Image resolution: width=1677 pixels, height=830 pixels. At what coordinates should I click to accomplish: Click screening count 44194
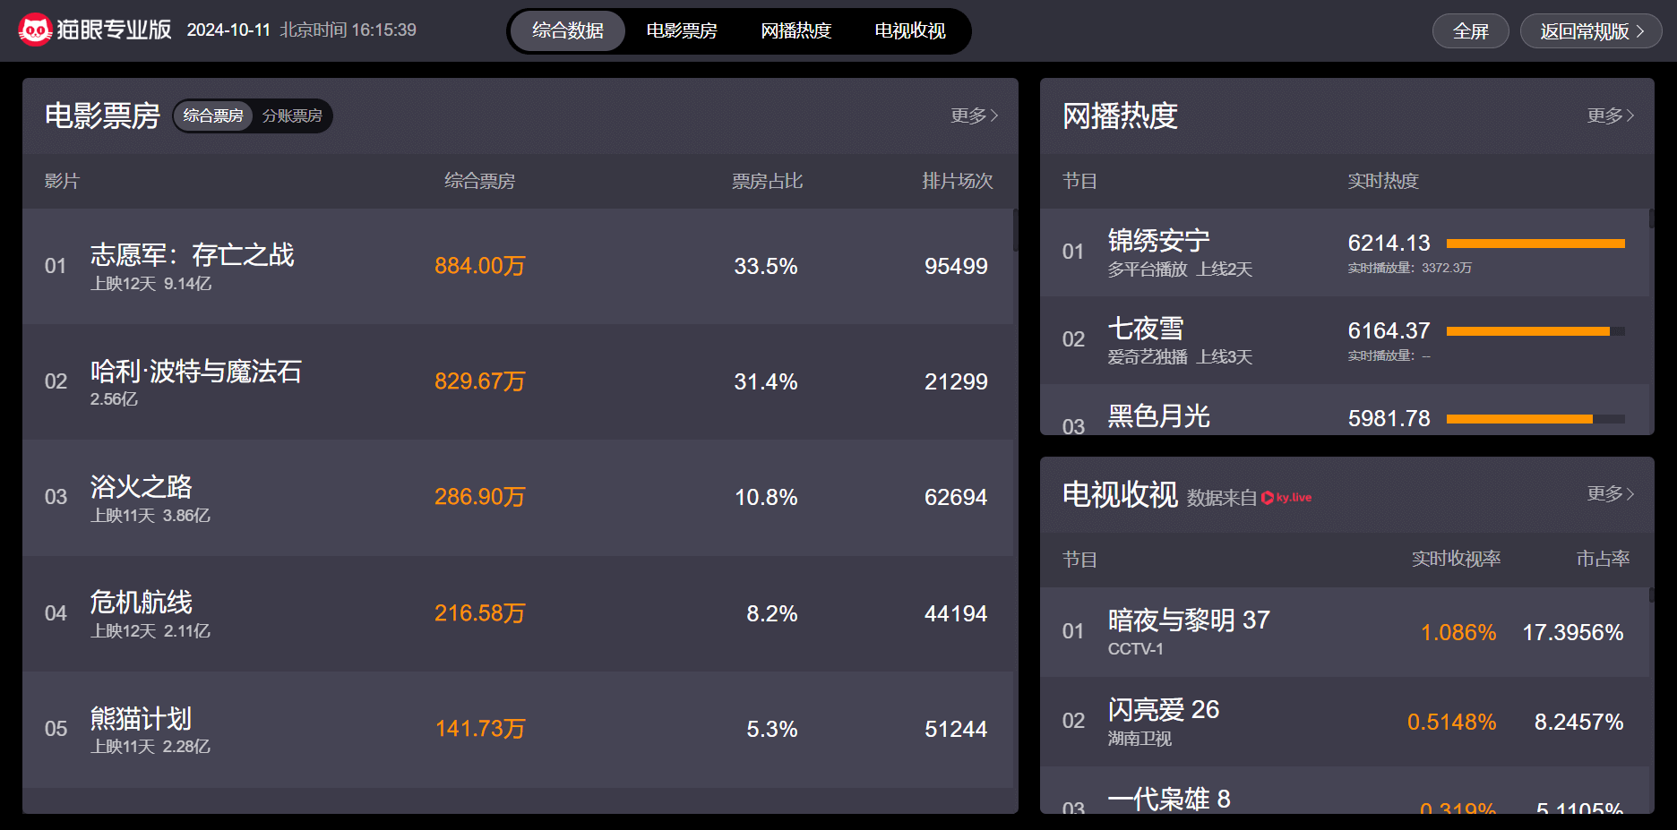[x=956, y=613]
